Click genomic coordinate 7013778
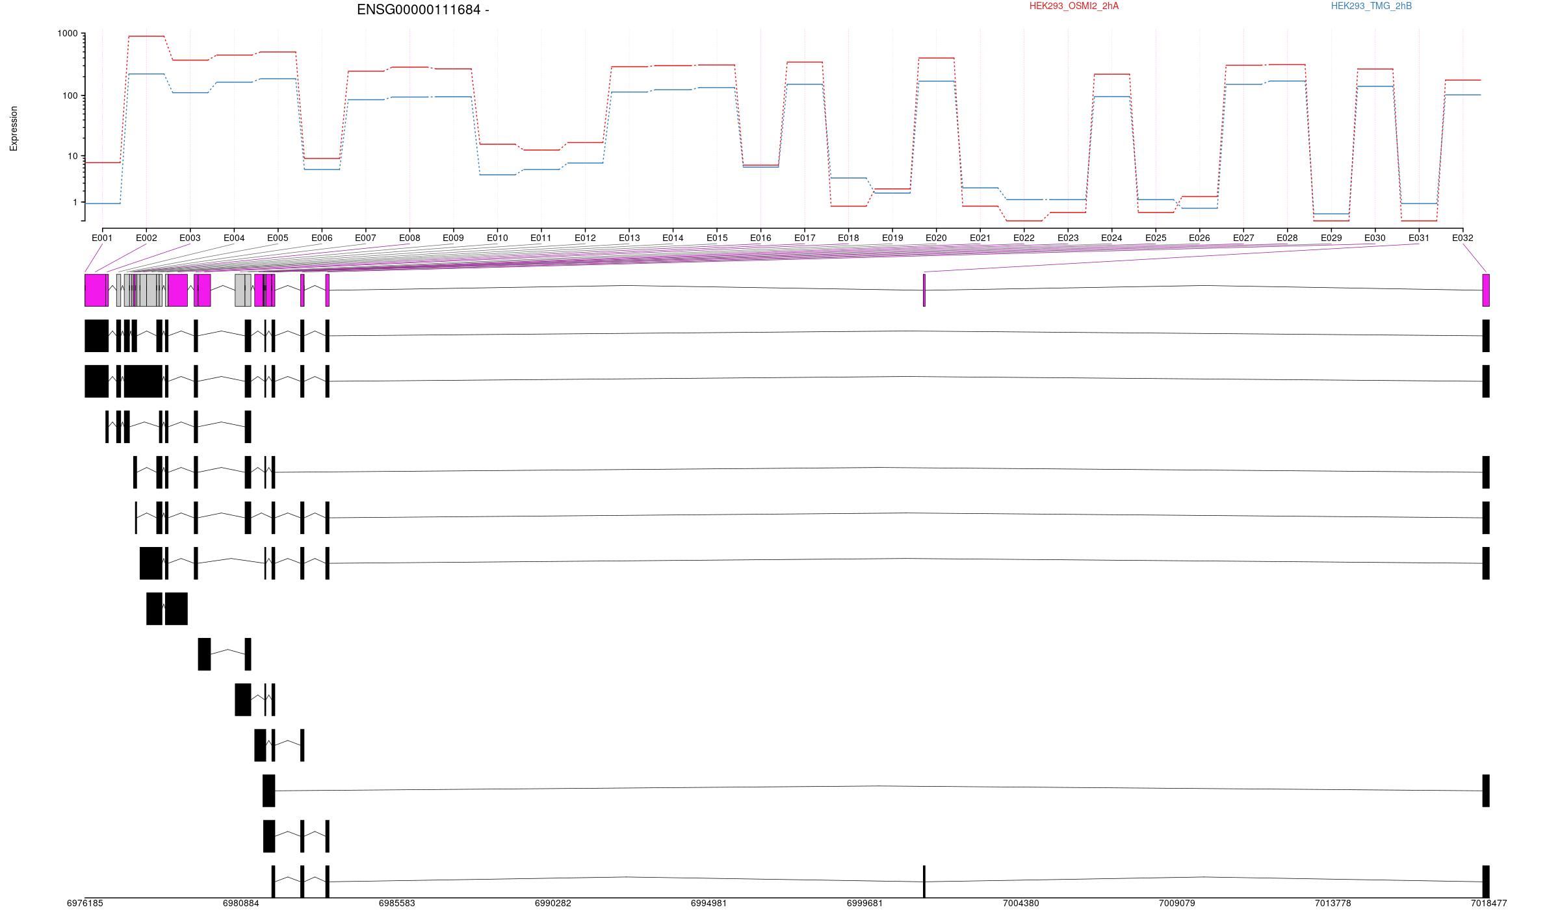This screenshot has height=916, width=1560. click(x=1333, y=903)
